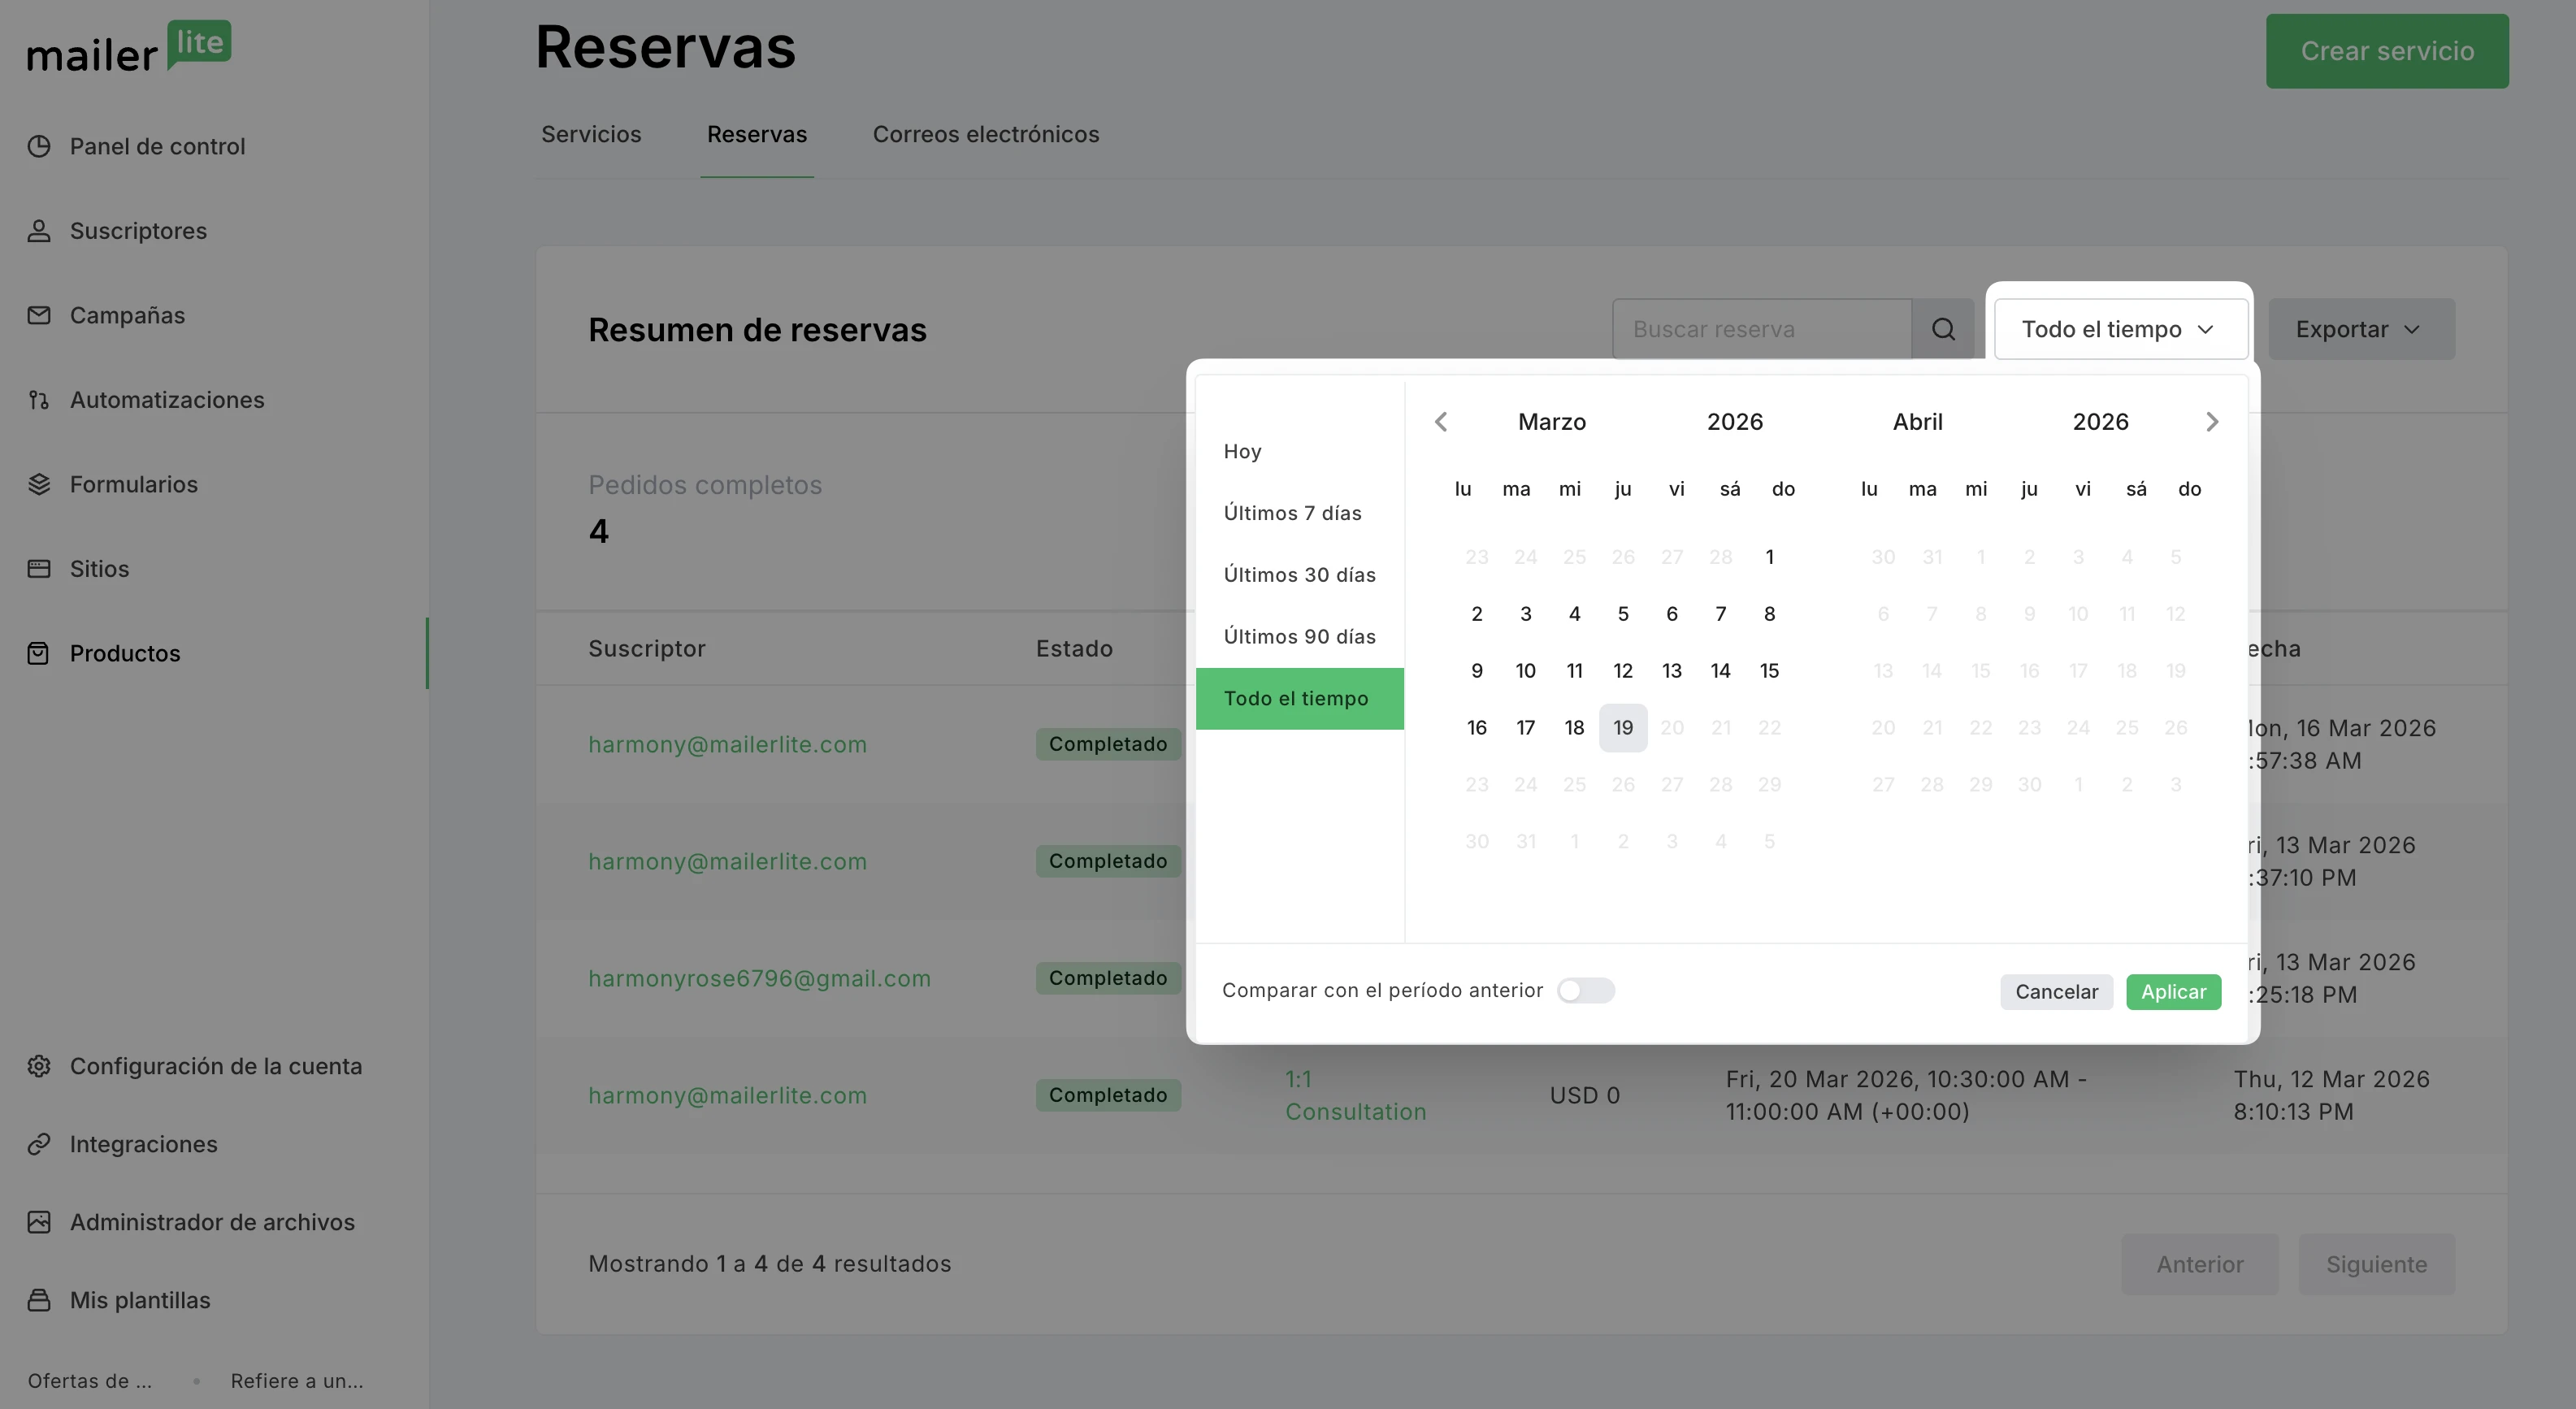This screenshot has width=2576, height=1409.
Task: Click the Sitios browser icon
Action: pyautogui.click(x=39, y=569)
